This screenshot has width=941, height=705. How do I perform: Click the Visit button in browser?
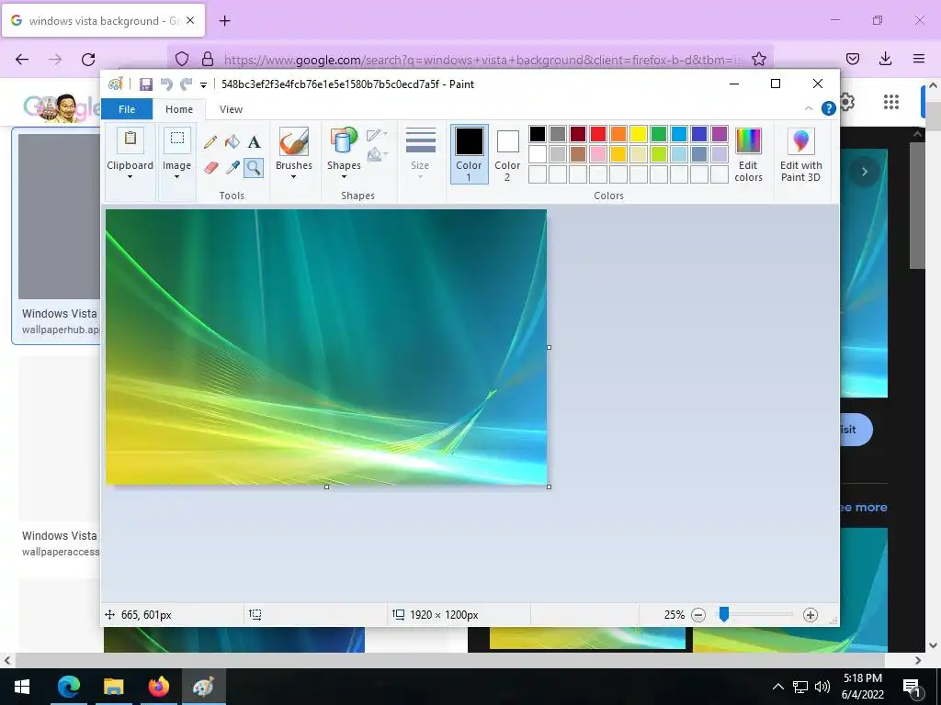[856, 430]
